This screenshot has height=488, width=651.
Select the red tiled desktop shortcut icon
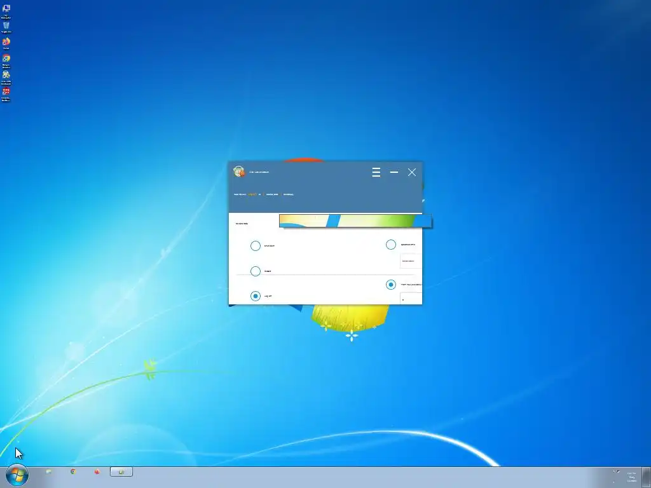pyautogui.click(x=6, y=94)
